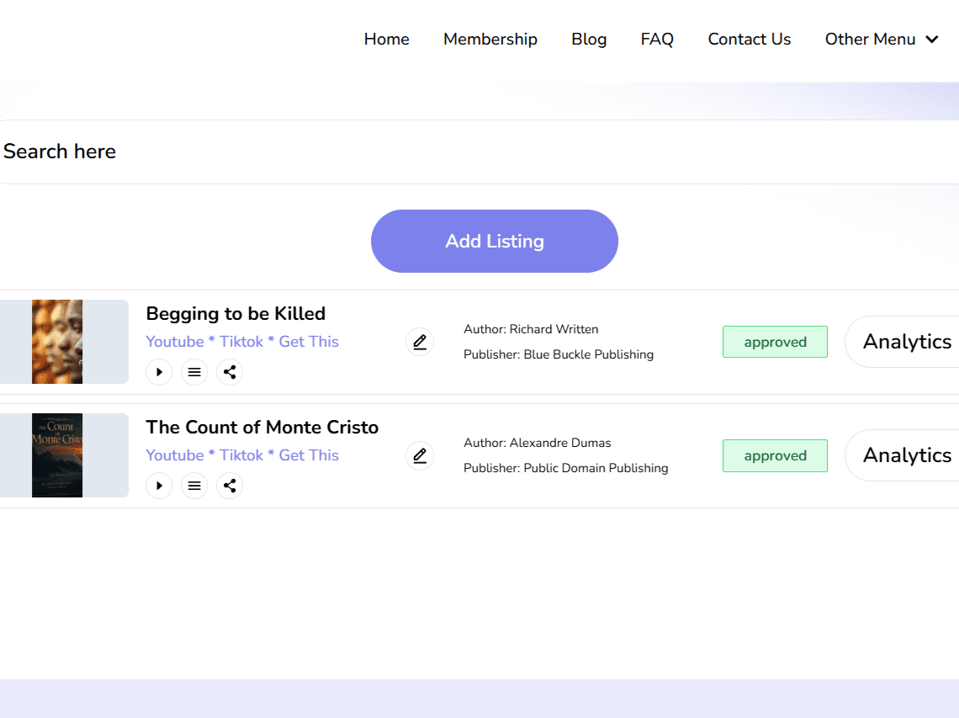The width and height of the screenshot is (959, 718).
Task: Go to the Home page
Action: (x=386, y=40)
